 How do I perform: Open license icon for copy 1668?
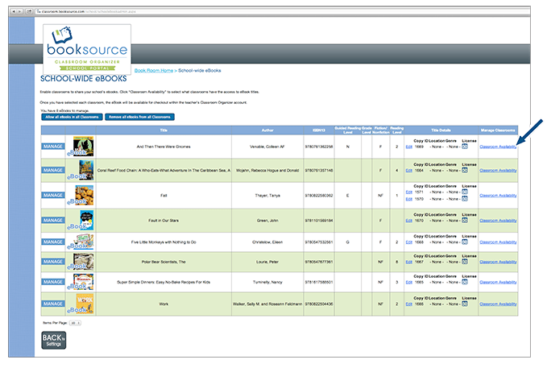(x=465, y=242)
